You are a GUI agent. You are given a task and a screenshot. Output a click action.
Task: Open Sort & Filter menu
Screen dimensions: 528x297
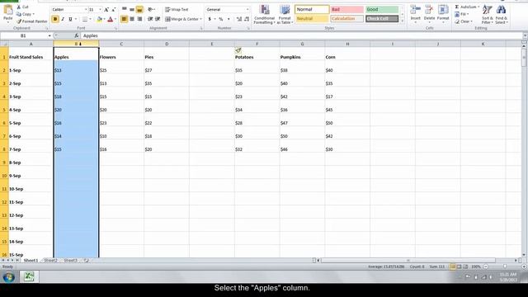[x=488, y=15]
